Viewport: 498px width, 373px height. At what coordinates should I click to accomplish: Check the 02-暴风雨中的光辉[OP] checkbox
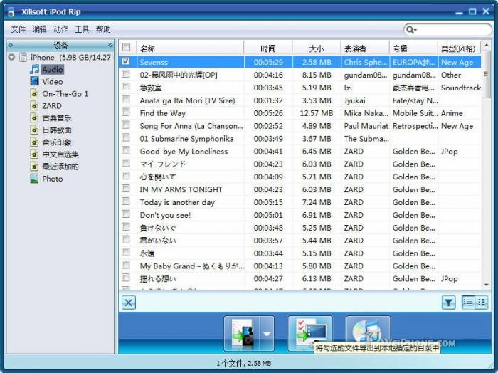click(126, 74)
